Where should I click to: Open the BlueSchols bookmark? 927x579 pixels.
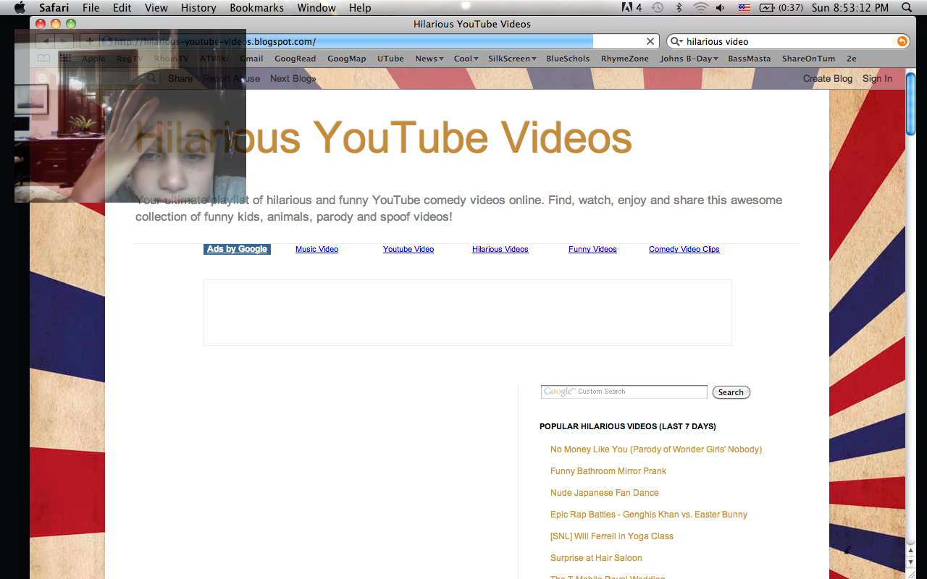pos(568,59)
